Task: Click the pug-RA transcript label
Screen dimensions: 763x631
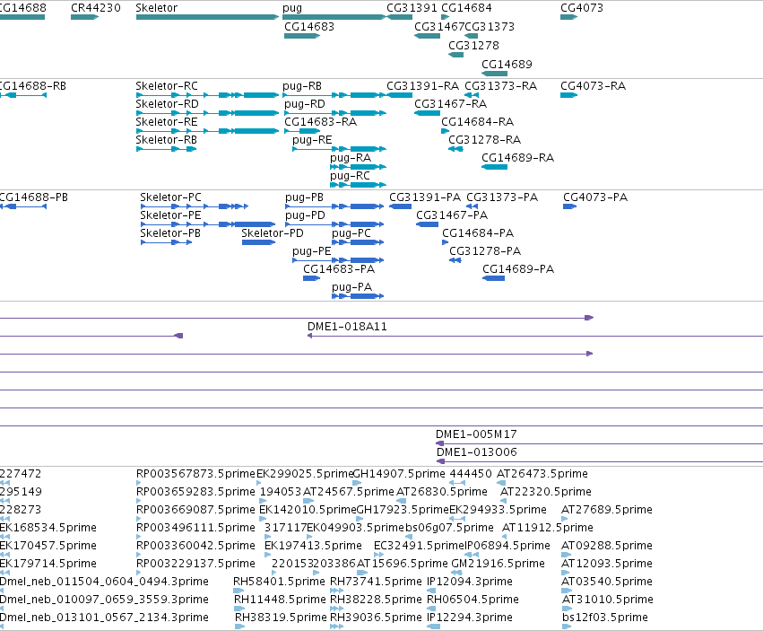Action: pyautogui.click(x=351, y=158)
